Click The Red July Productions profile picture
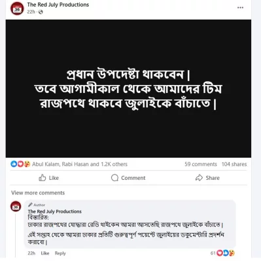Screen dimensions: 261x261 pos(17,9)
